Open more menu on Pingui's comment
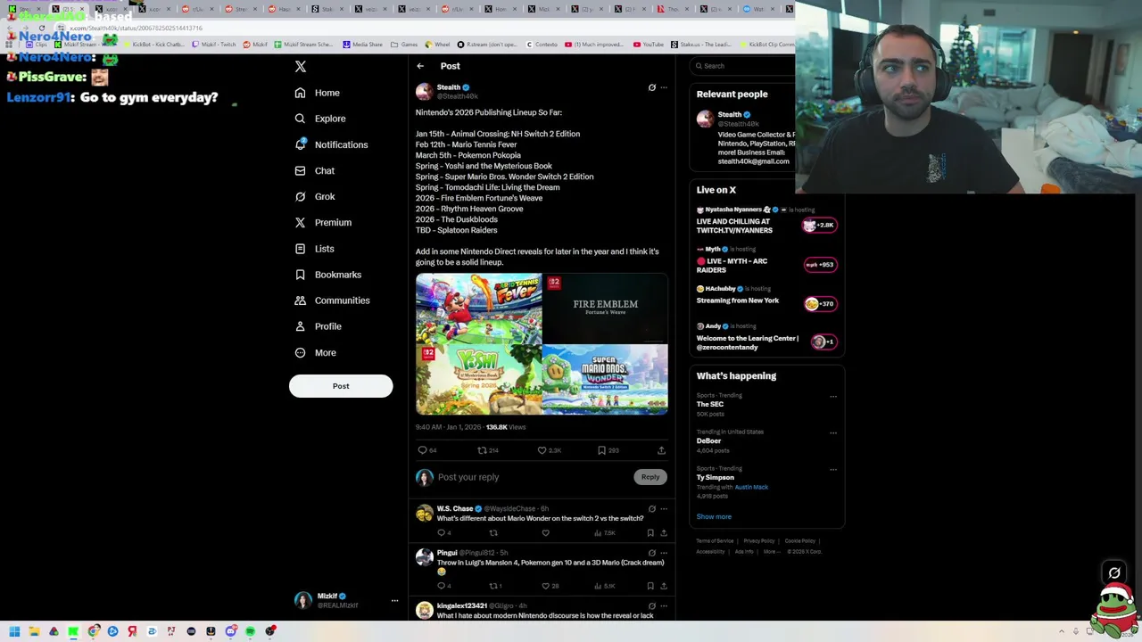 pos(664,553)
